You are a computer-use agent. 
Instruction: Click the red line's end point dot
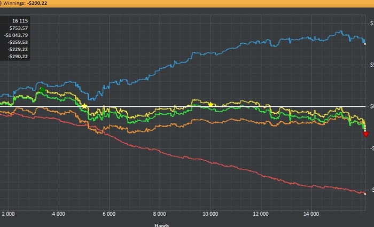[x=365, y=194]
